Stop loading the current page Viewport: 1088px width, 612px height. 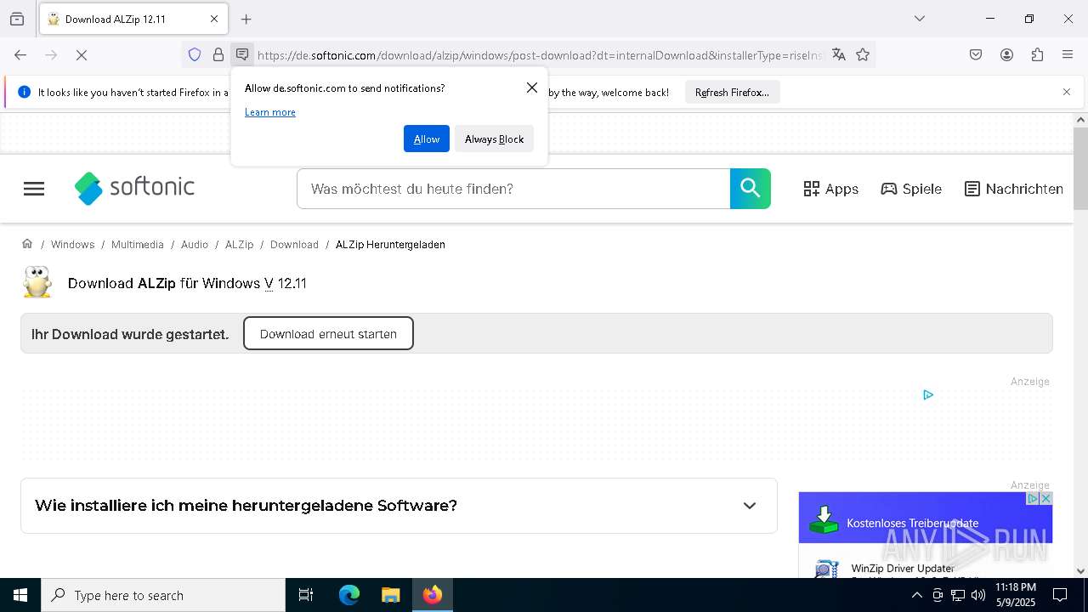[x=82, y=55]
